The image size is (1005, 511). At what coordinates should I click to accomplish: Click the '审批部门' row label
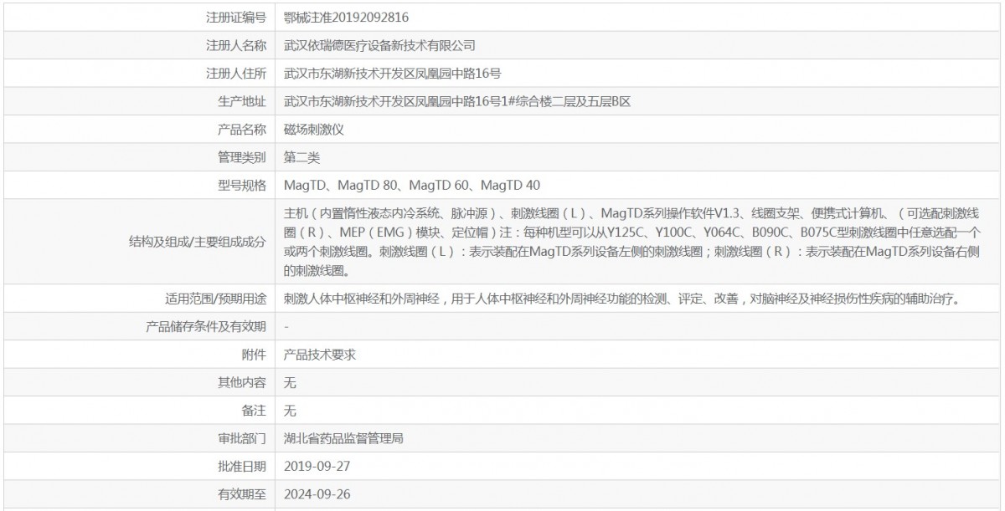242,438
